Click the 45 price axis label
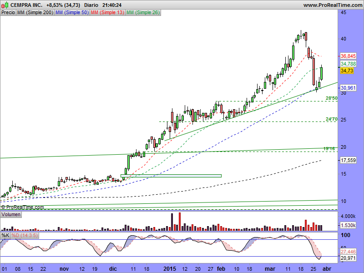The width and height of the screenshot is (364, 273). pyautogui.click(x=344, y=12)
